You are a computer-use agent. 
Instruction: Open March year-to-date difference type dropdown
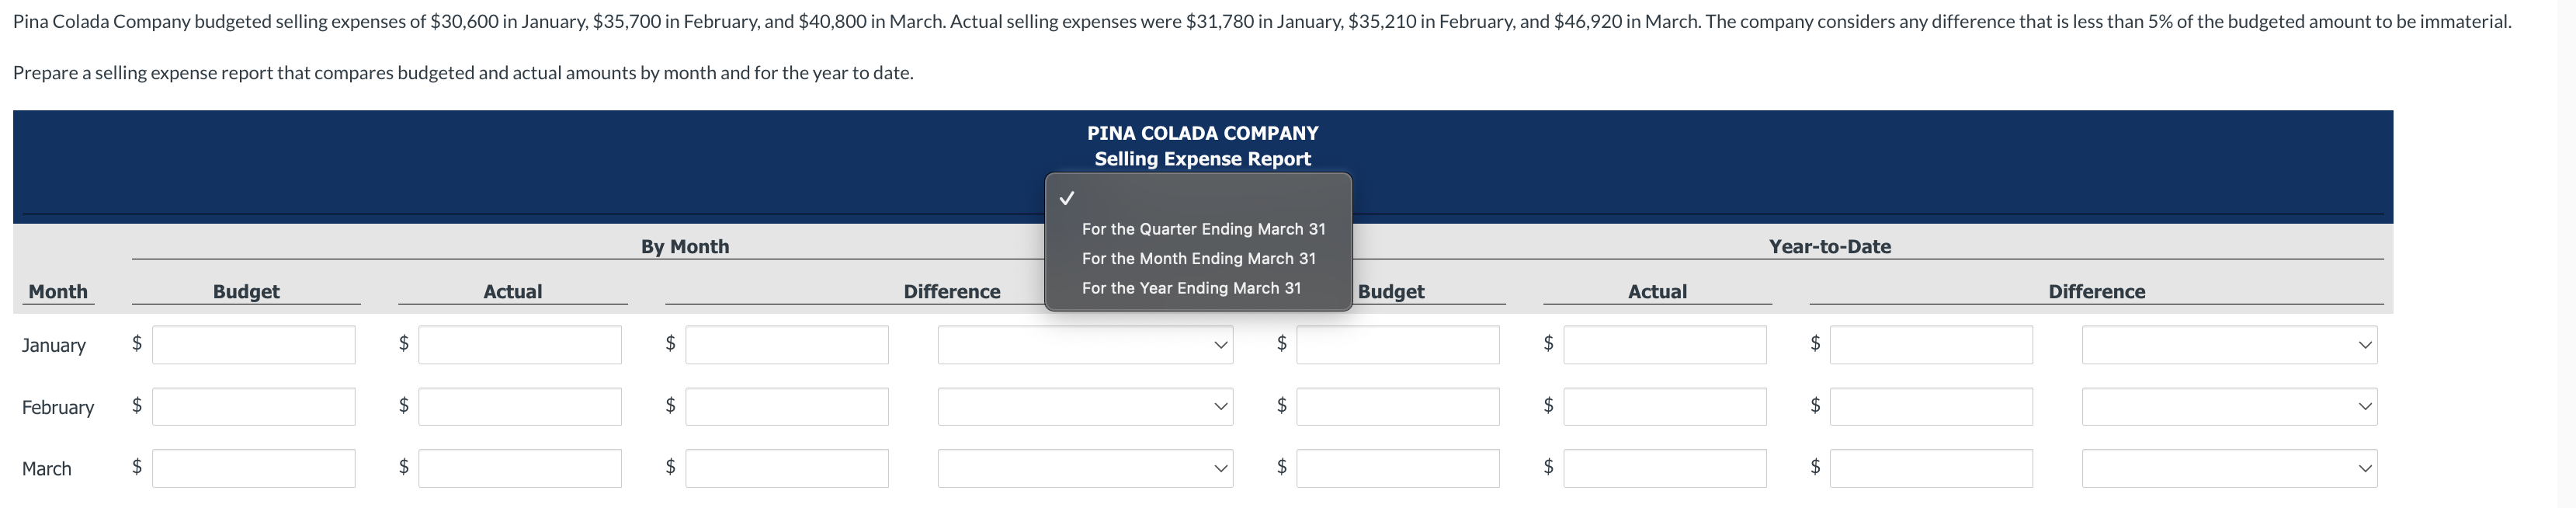tap(2229, 468)
